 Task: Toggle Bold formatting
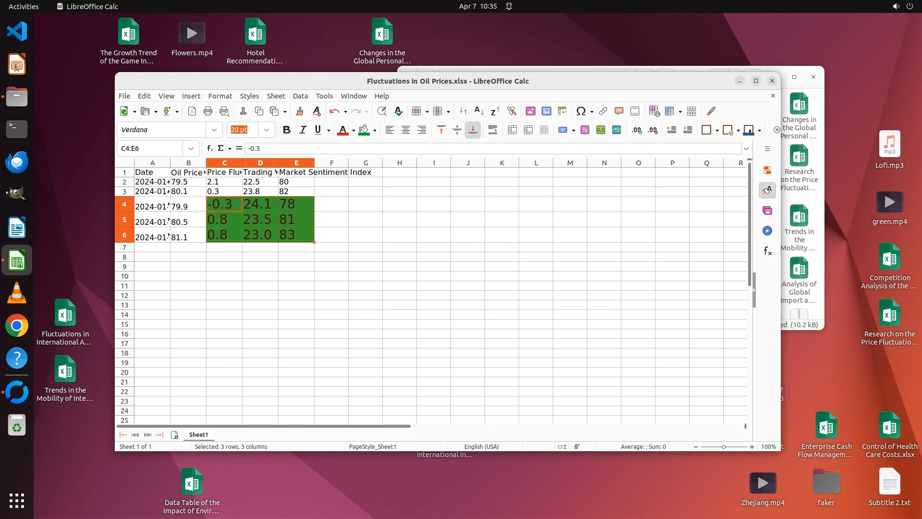[x=287, y=130]
